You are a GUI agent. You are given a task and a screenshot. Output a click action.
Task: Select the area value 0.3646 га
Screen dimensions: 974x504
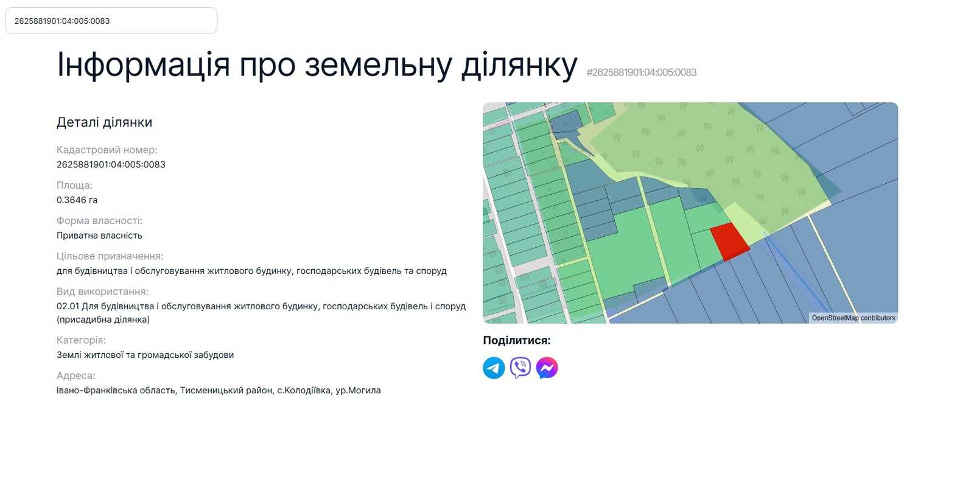pyautogui.click(x=77, y=200)
